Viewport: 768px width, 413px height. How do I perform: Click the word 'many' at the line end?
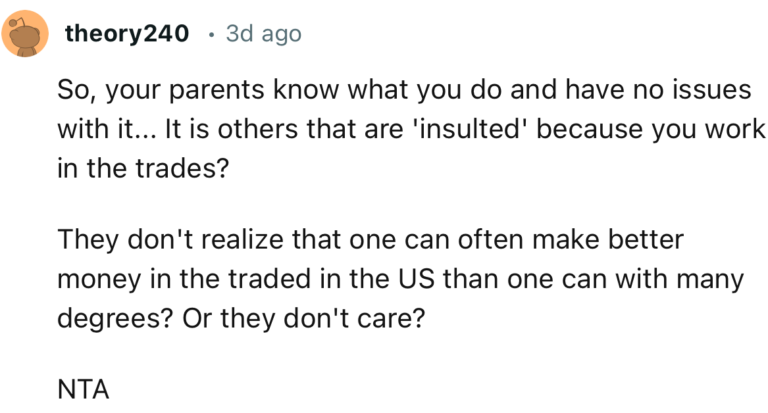point(712,279)
